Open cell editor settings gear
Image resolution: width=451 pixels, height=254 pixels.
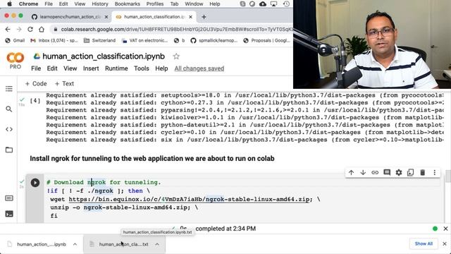(399, 172)
